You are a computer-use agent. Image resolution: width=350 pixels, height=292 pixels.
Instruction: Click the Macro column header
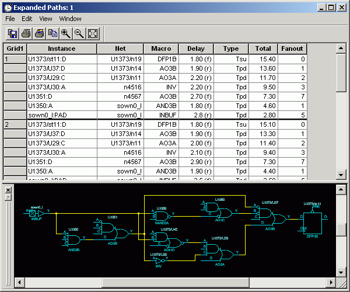pos(161,48)
